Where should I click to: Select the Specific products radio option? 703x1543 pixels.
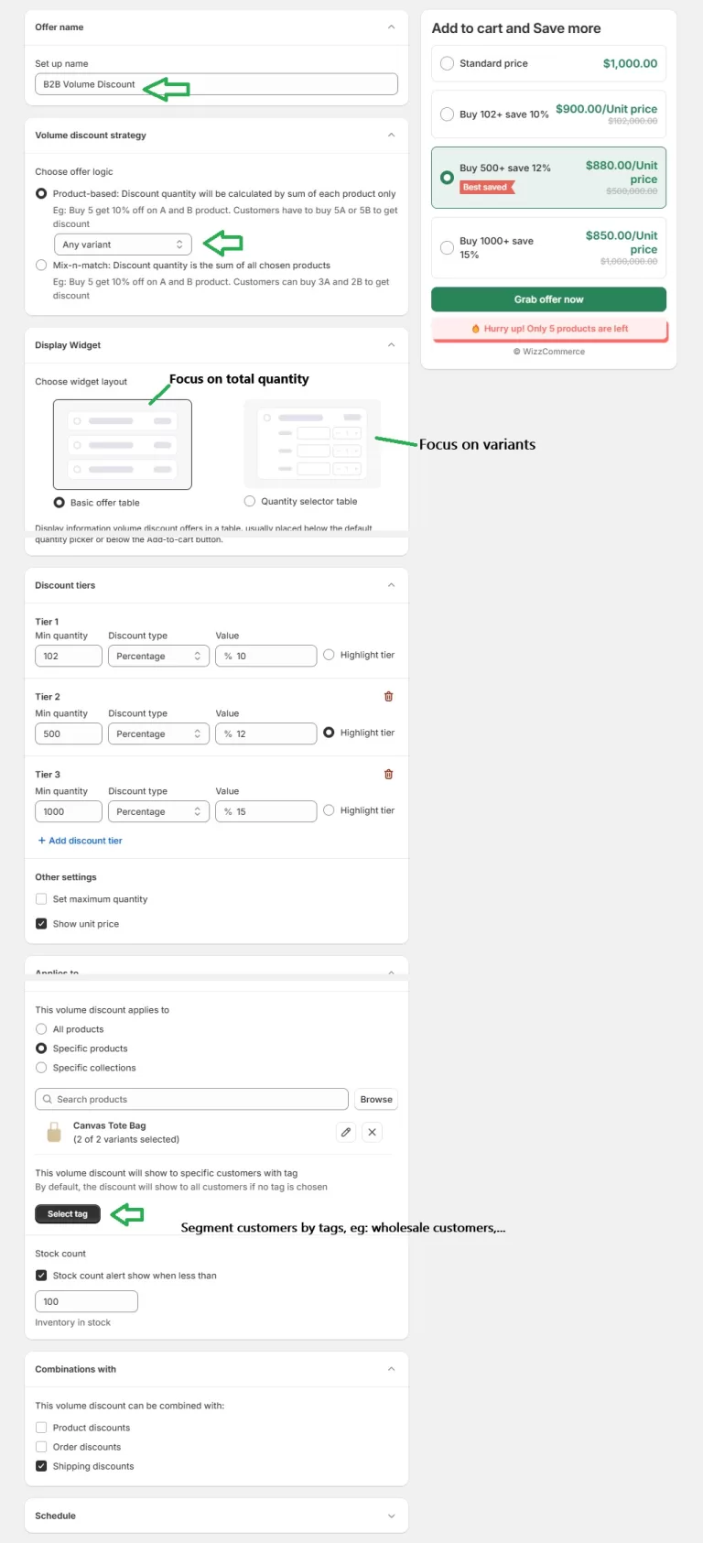41,1049
